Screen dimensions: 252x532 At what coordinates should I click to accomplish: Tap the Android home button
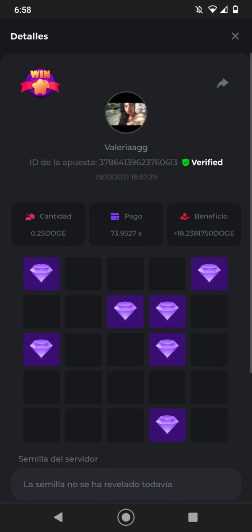tap(126, 517)
